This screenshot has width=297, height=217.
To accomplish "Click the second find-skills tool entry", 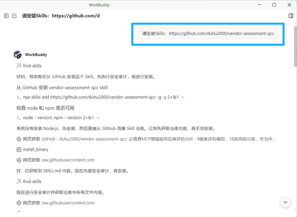I will (32, 182).
